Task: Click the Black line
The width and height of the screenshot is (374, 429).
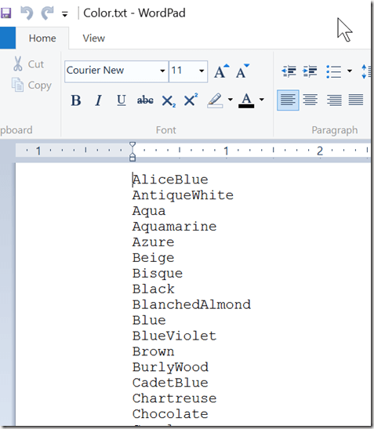Action: [x=153, y=289]
